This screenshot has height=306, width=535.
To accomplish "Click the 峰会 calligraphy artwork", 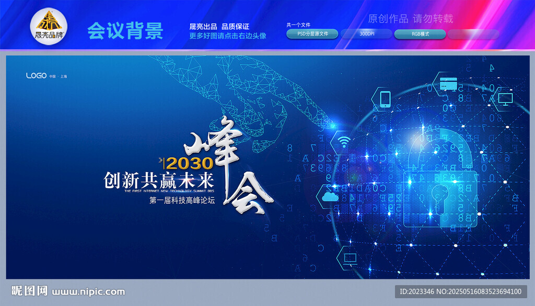I will coord(229,165).
